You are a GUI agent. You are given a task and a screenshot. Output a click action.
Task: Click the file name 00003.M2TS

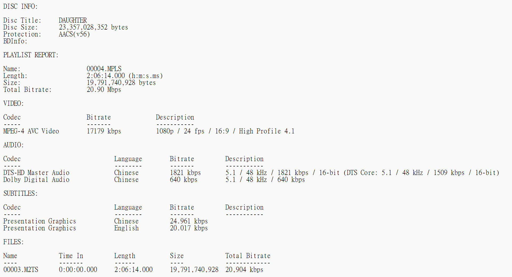pos(21,270)
